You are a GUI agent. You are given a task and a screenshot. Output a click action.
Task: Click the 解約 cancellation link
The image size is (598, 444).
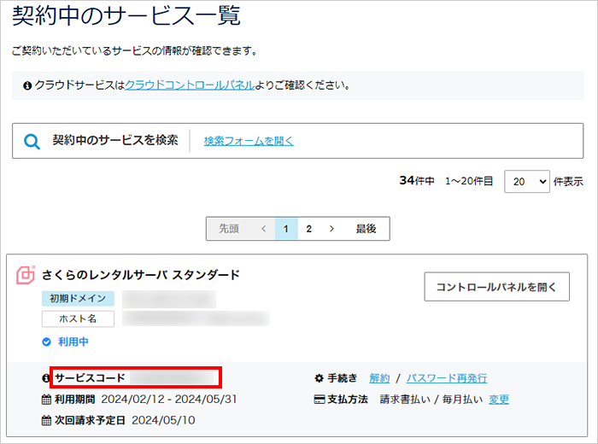pos(379,378)
